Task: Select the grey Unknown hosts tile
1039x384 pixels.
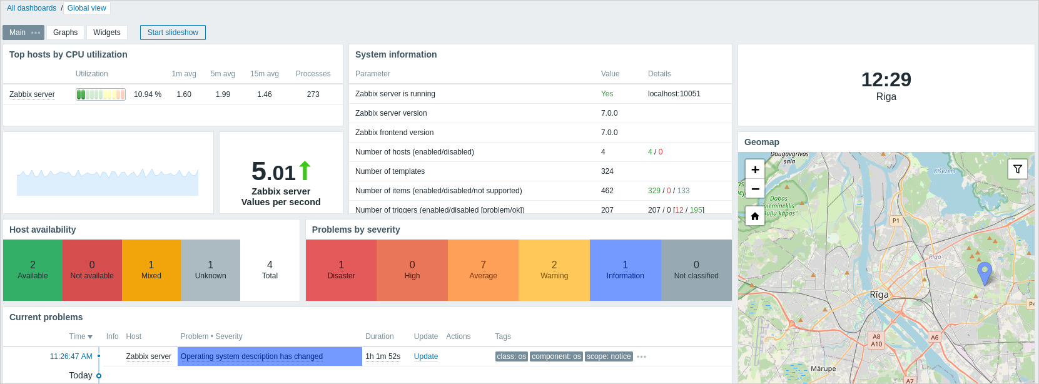Action: tap(210, 270)
